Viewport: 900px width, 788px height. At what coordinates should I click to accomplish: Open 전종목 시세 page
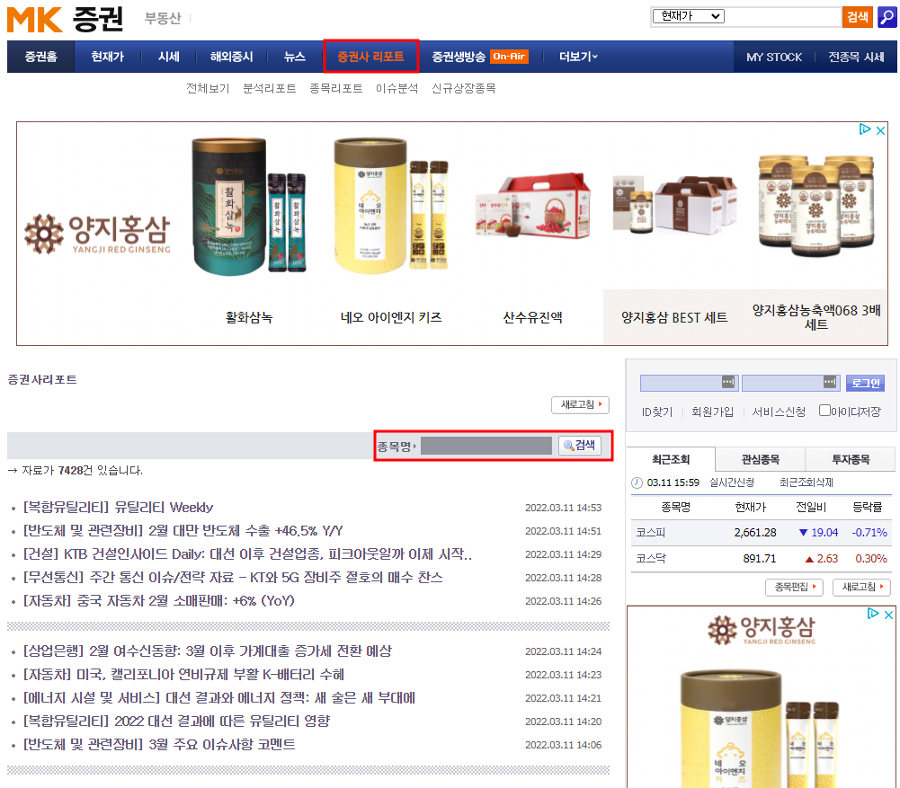pos(856,57)
